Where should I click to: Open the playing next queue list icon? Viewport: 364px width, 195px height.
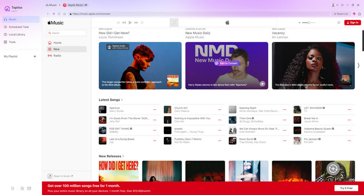pyautogui.click(x=339, y=23)
